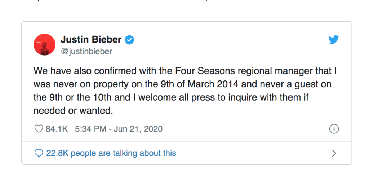Open the "Justin Bieber" display name link

(x=91, y=39)
